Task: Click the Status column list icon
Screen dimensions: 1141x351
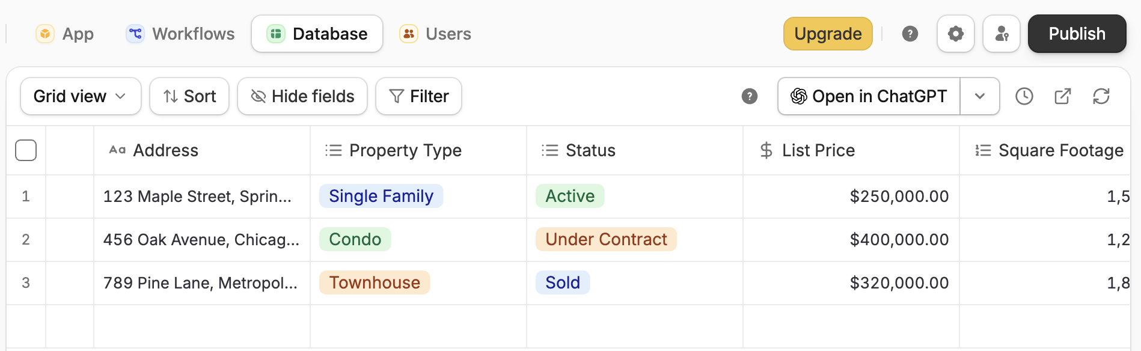Action: (550, 150)
